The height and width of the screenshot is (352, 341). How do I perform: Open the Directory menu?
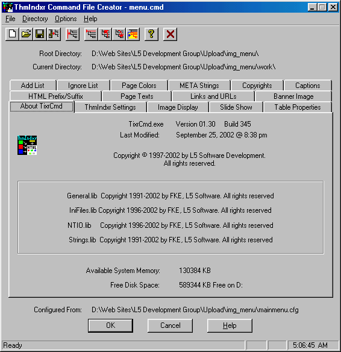click(35, 19)
